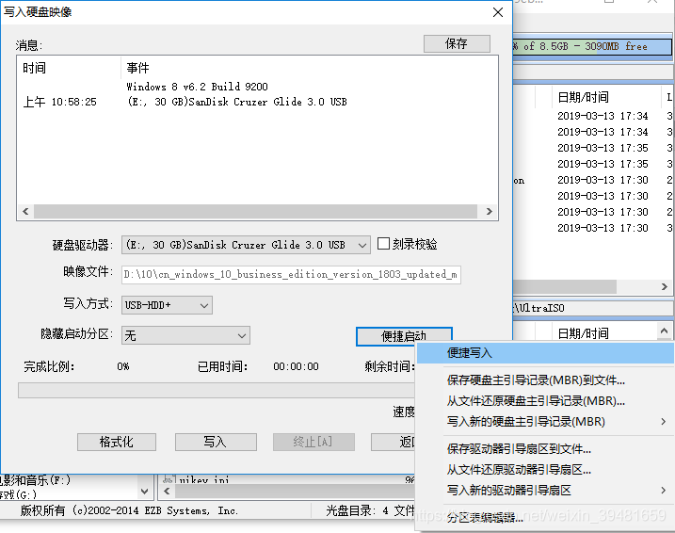Image resolution: width=675 pixels, height=533 pixels.
Task: Click scroll left arrow in bottom file list
Action: click(x=167, y=492)
